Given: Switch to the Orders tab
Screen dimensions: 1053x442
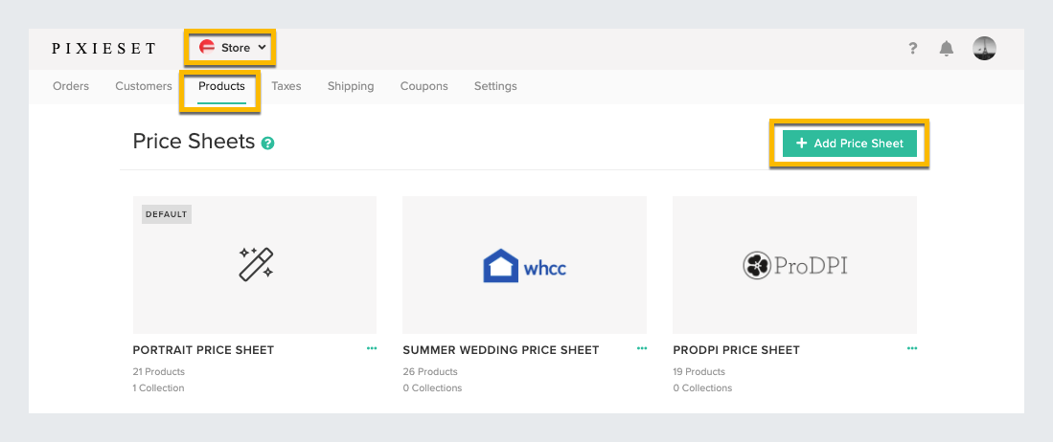Looking at the screenshot, I should pos(71,86).
